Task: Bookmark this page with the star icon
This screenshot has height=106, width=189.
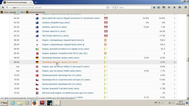Action: pos(154,7)
